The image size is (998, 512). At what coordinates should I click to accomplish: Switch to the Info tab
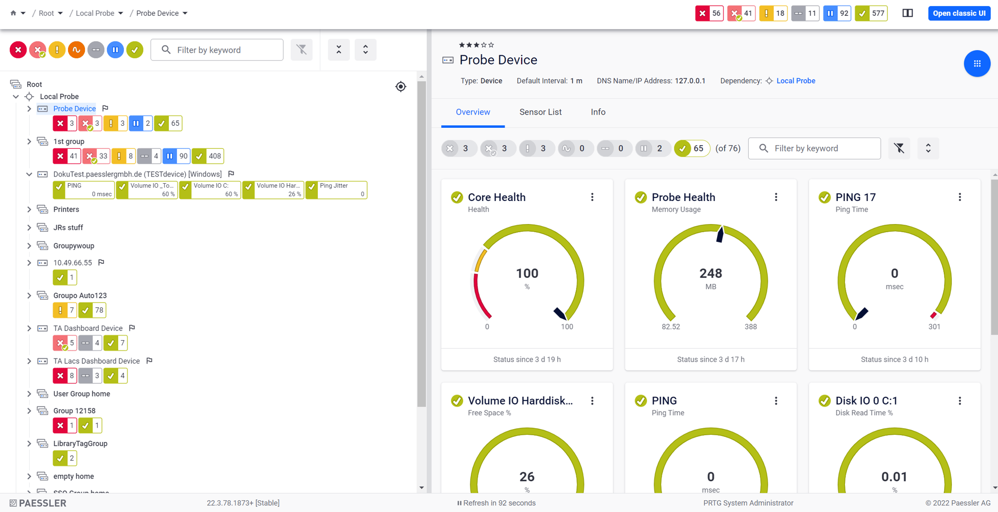click(x=598, y=112)
